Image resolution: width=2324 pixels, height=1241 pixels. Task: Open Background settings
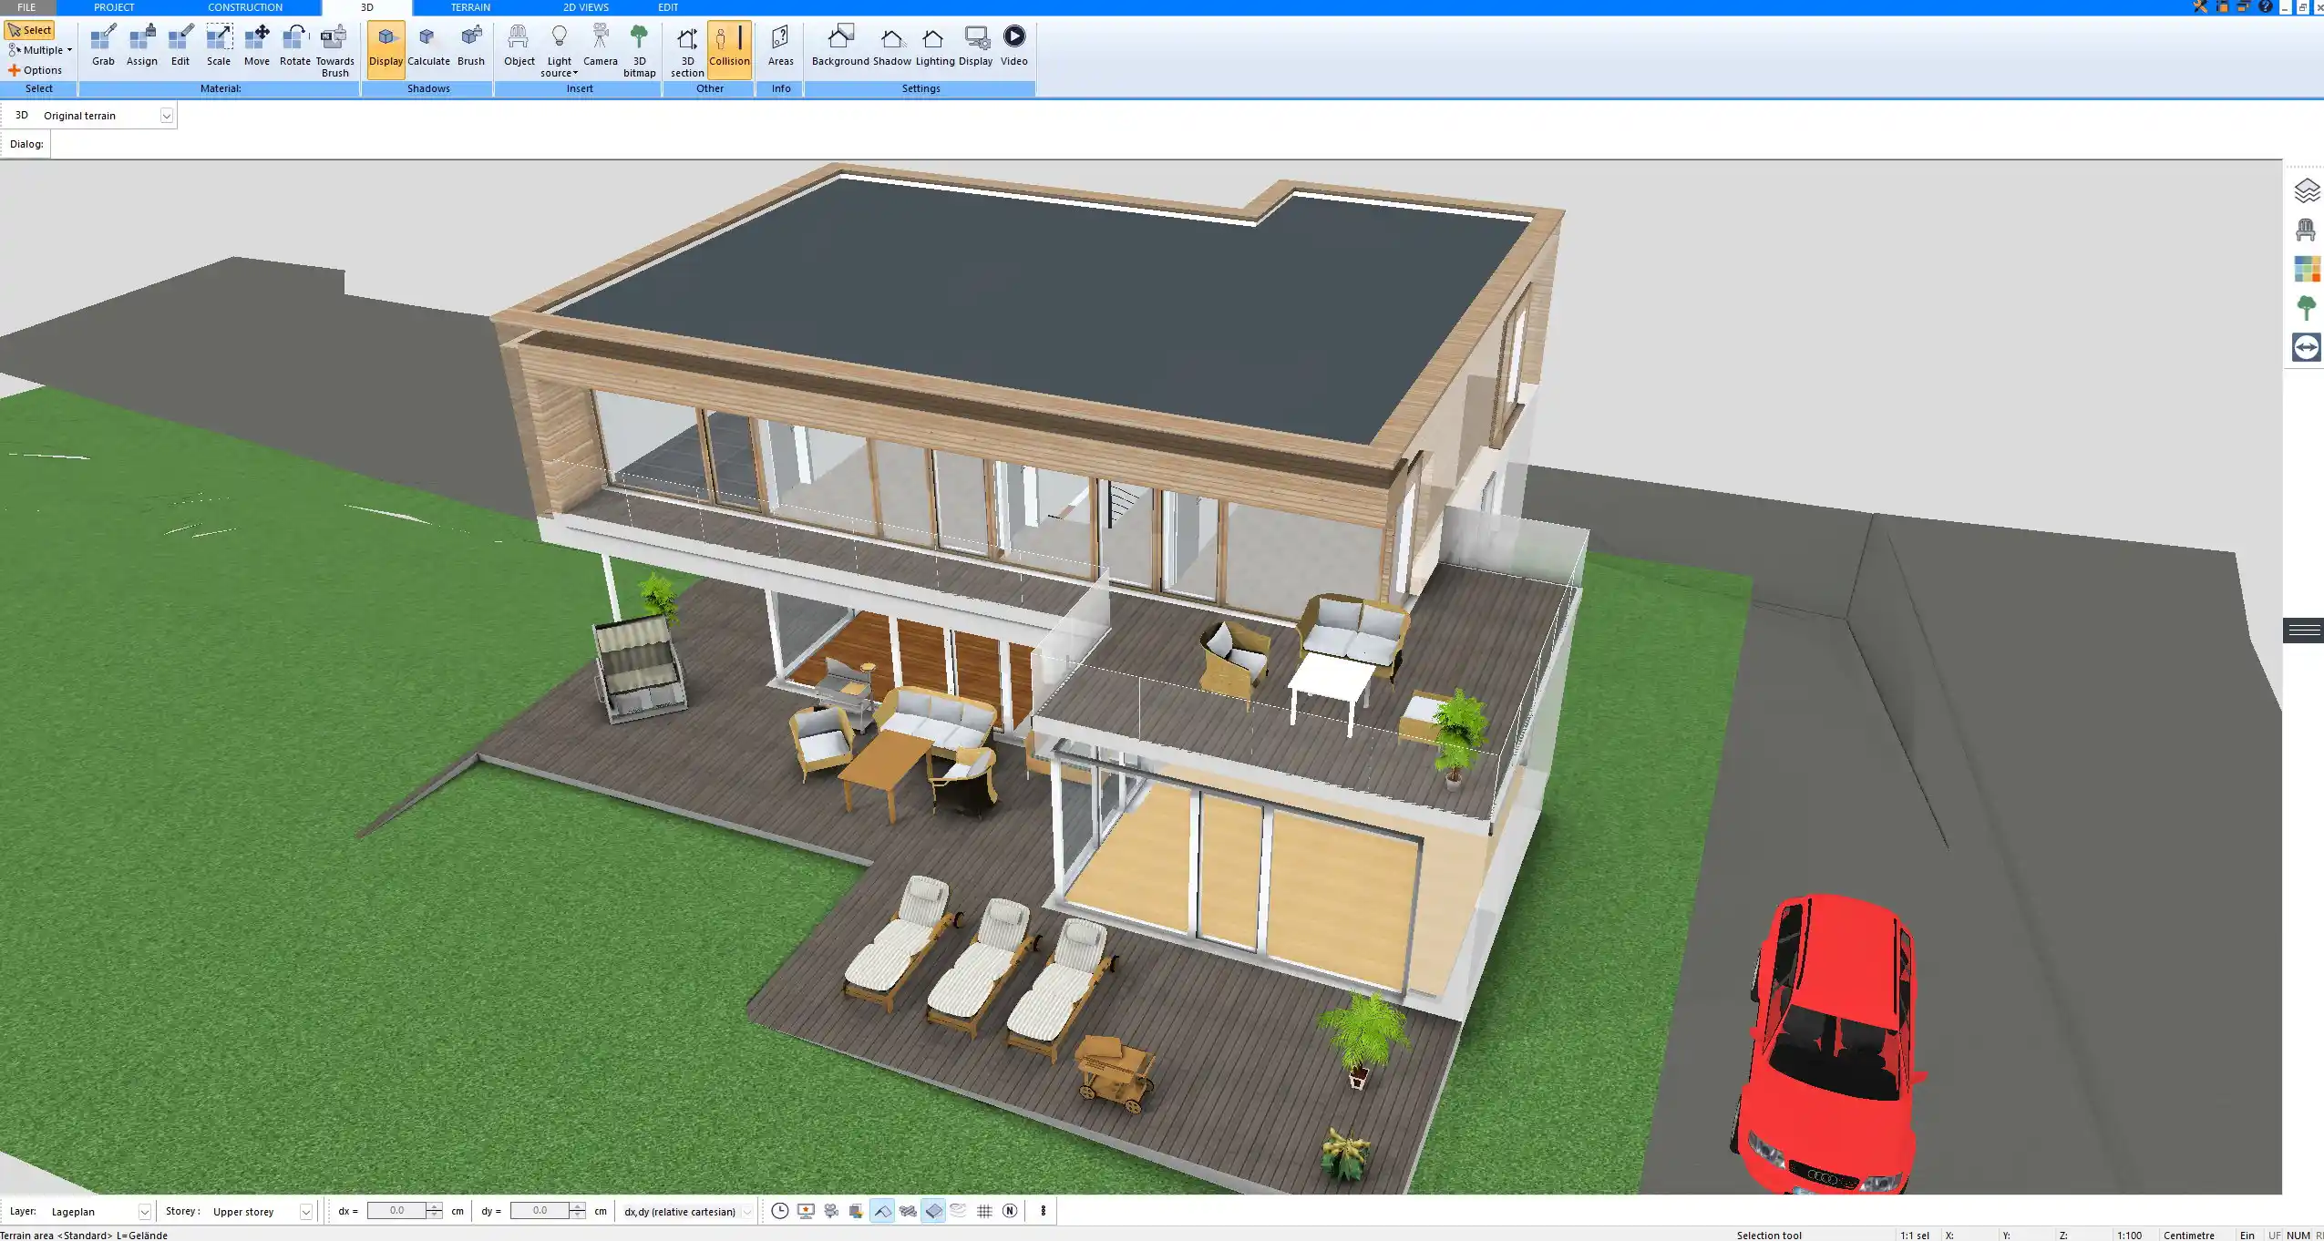point(840,46)
